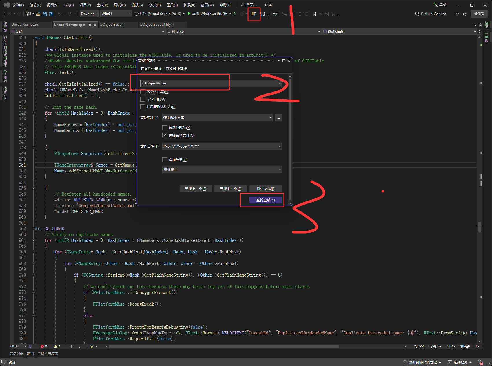
Task: Toggle the whole word match checkbox
Action: (x=143, y=99)
